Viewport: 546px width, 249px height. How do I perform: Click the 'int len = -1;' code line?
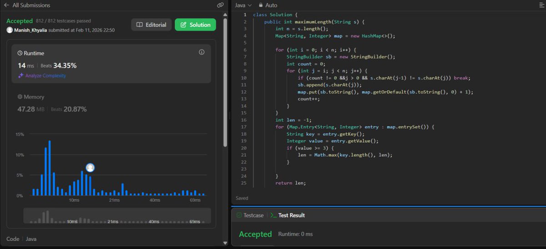293,120
